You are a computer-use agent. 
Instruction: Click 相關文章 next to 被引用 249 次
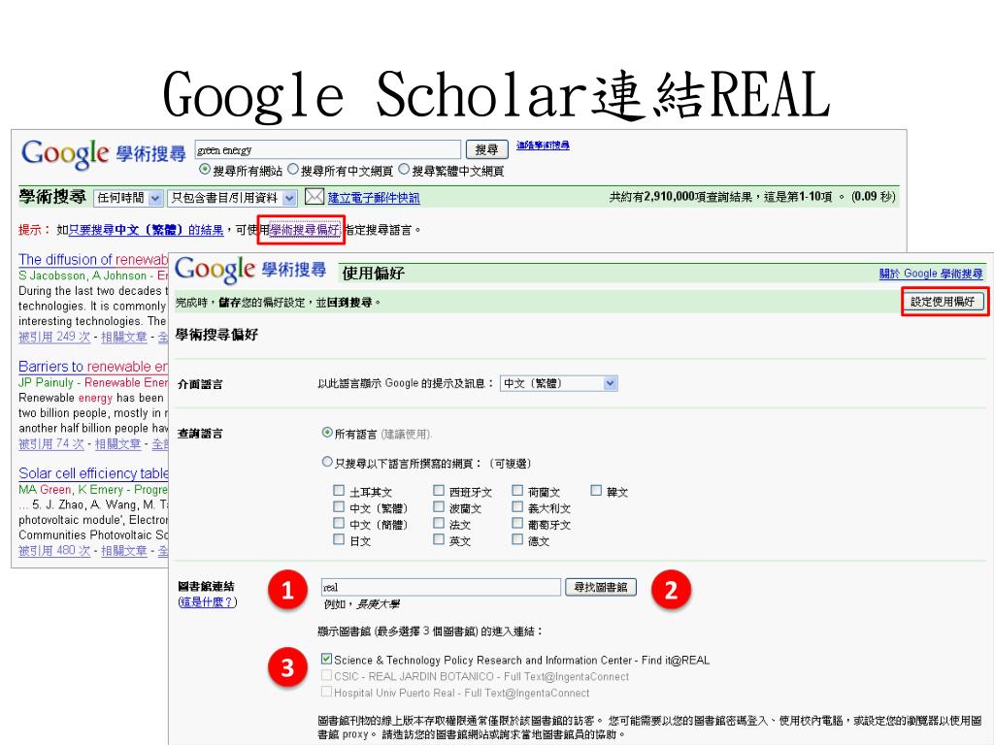coord(124,337)
